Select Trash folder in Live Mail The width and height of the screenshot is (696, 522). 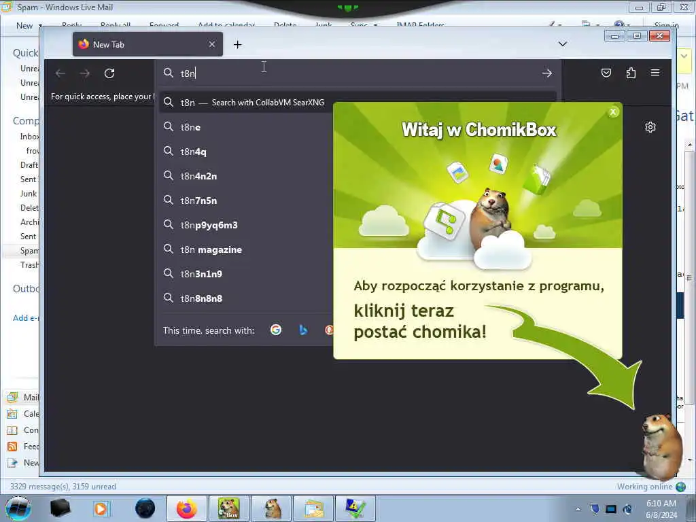[x=29, y=265]
